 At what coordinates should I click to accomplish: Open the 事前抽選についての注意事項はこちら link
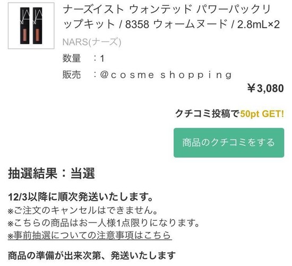(x=90, y=235)
